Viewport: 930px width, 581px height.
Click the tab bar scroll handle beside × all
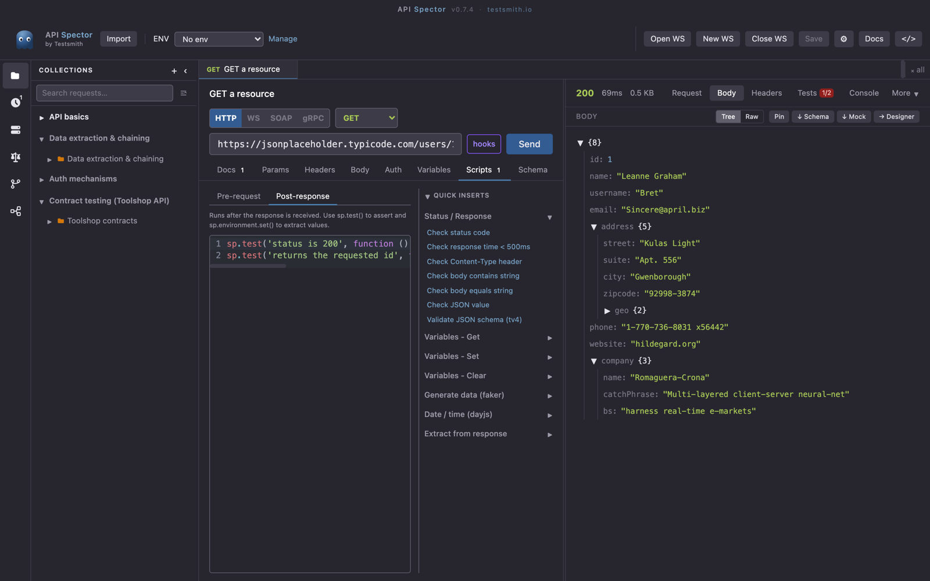(x=903, y=69)
